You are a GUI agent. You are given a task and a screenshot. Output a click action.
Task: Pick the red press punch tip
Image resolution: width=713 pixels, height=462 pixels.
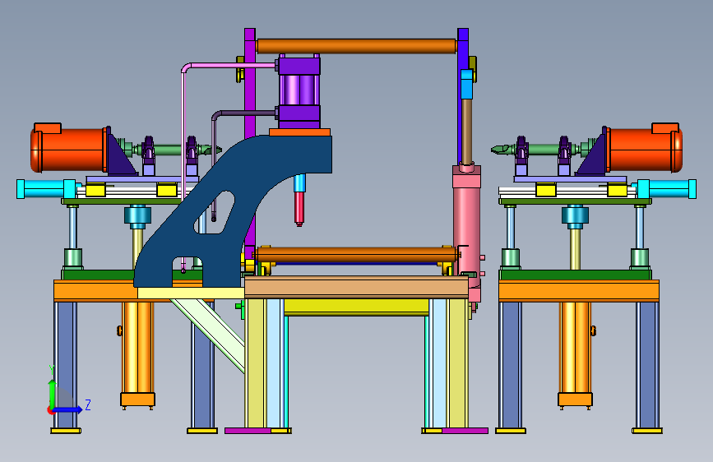(x=299, y=208)
